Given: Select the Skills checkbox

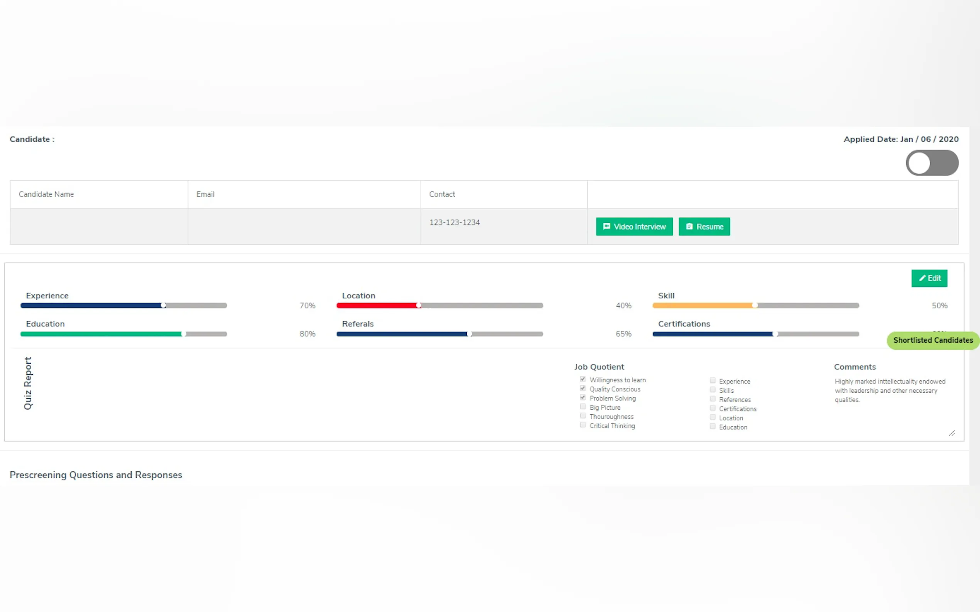Looking at the screenshot, I should (712, 390).
